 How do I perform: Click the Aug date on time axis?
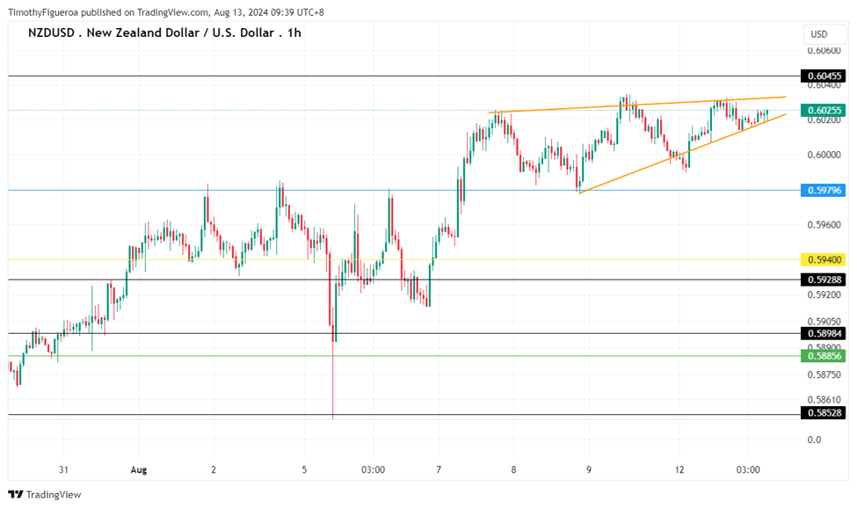pos(138,470)
